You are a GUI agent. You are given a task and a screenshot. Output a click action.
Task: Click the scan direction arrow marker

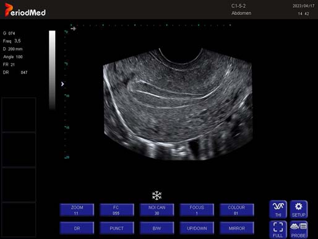pyautogui.click(x=73, y=28)
